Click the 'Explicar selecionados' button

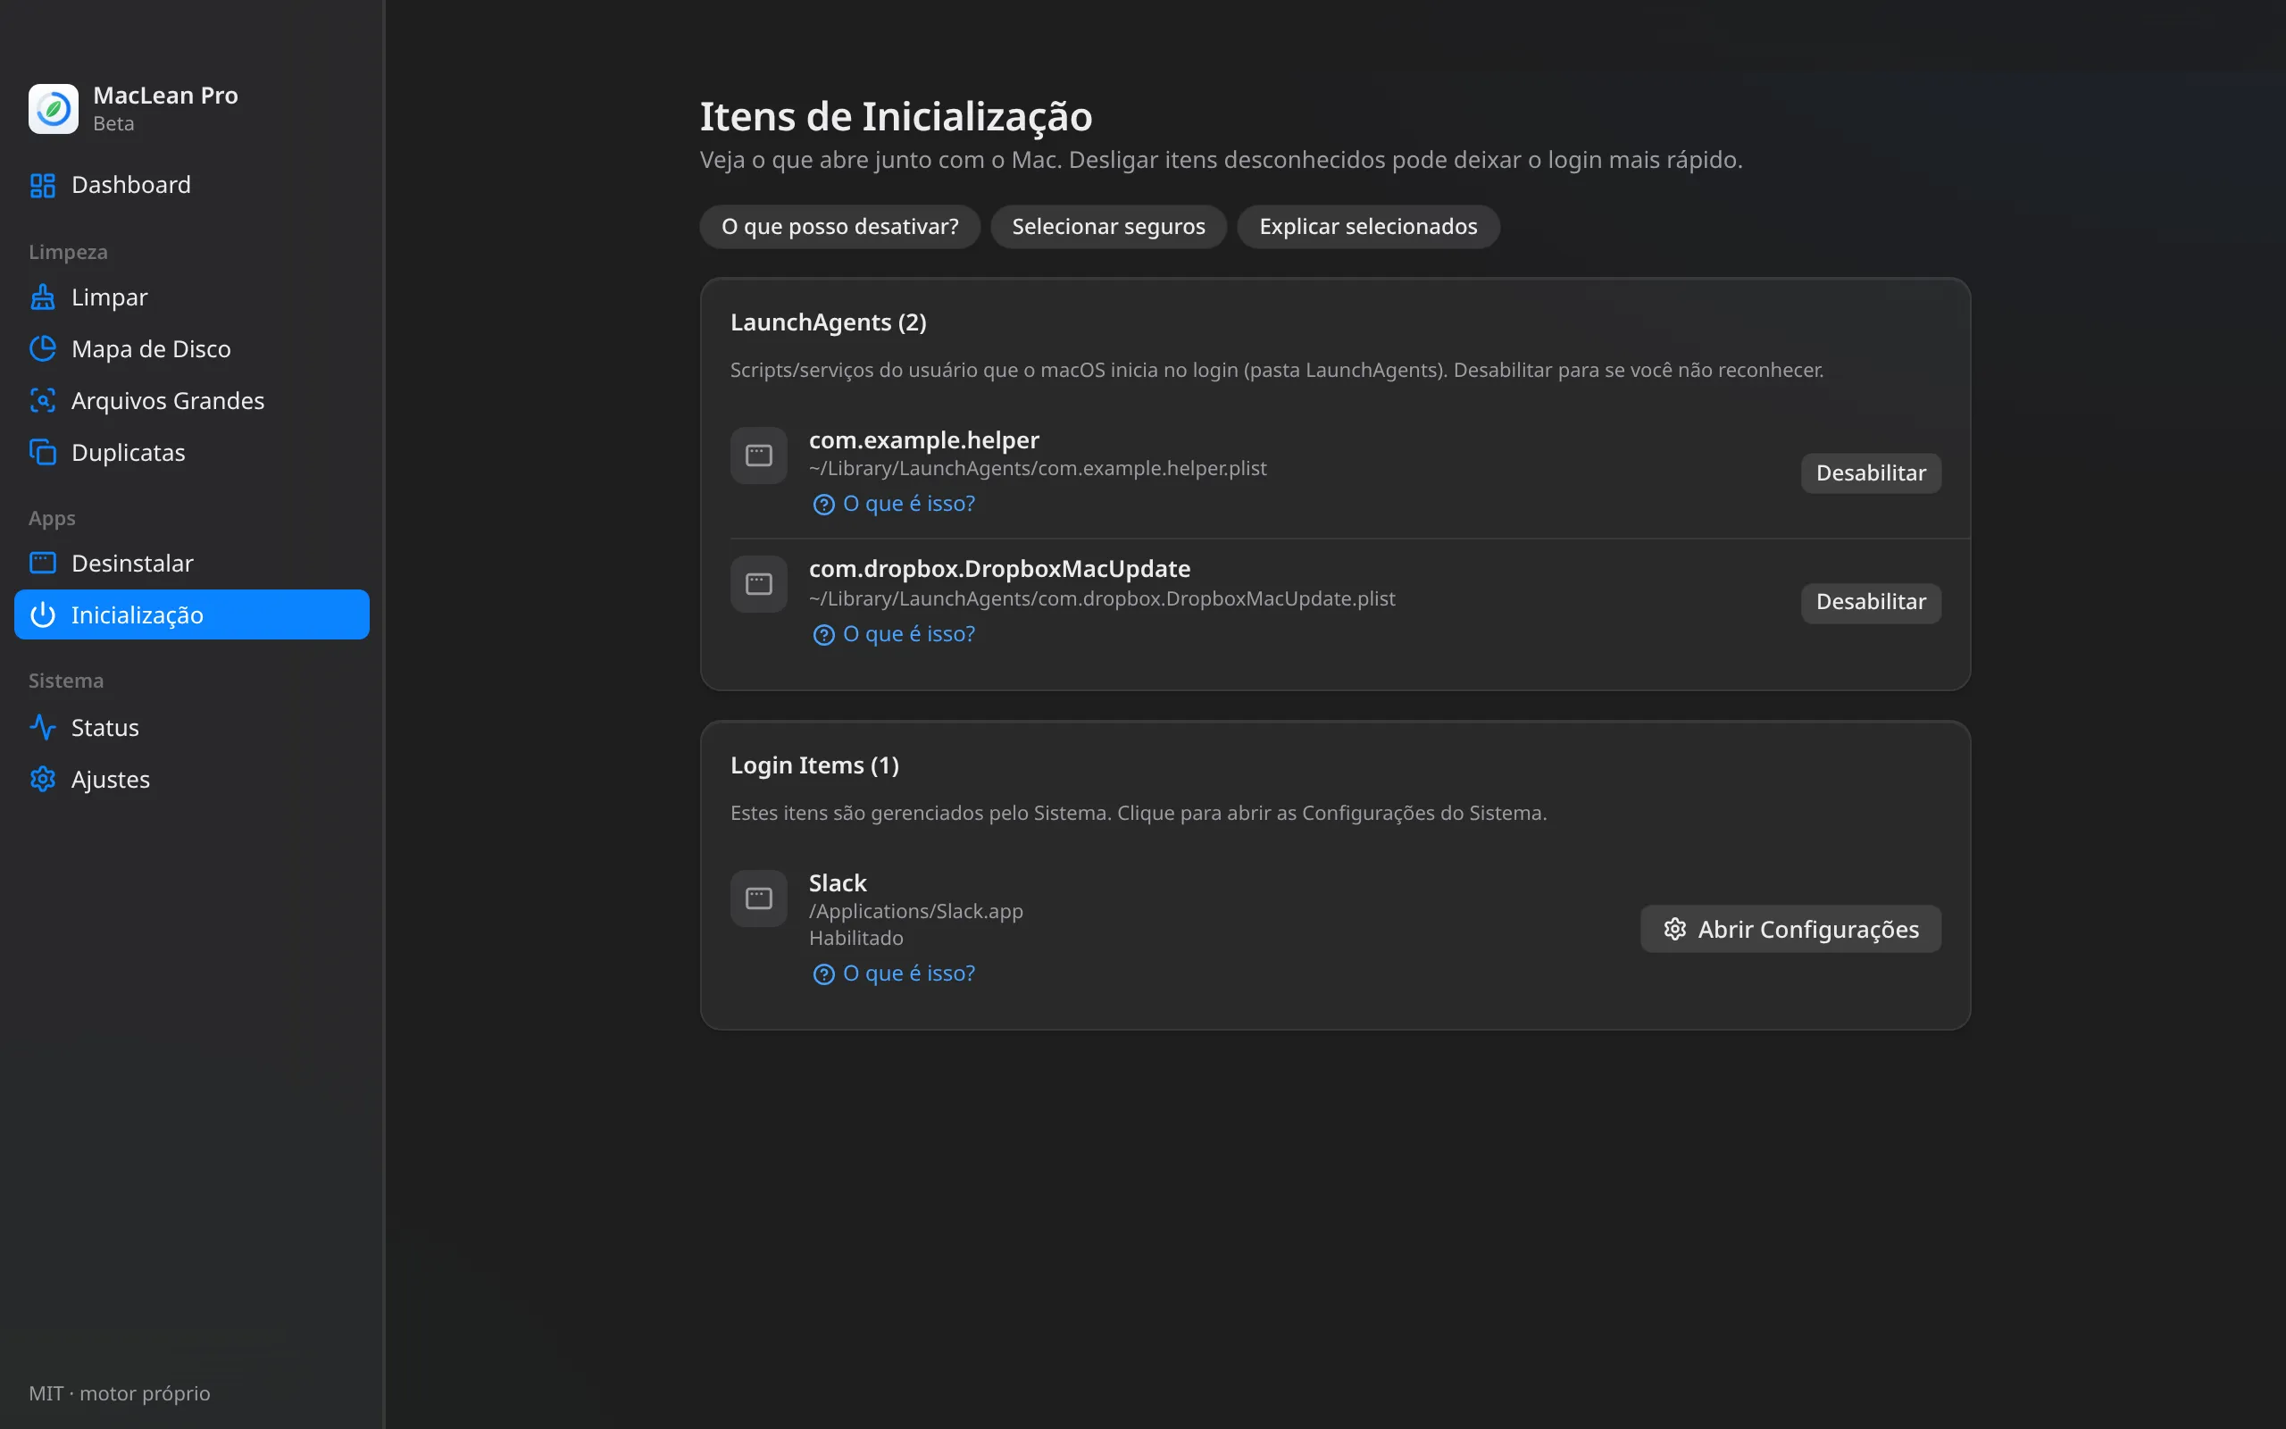(x=1368, y=227)
